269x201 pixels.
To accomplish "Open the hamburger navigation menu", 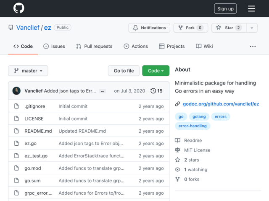I will click(x=251, y=8).
